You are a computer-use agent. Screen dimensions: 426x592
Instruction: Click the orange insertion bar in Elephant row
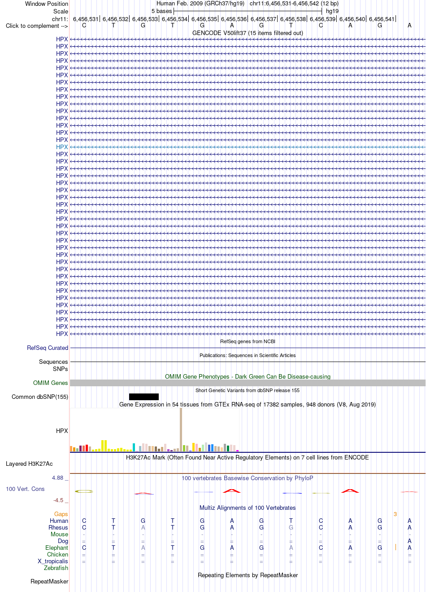pyautogui.click(x=396, y=547)
